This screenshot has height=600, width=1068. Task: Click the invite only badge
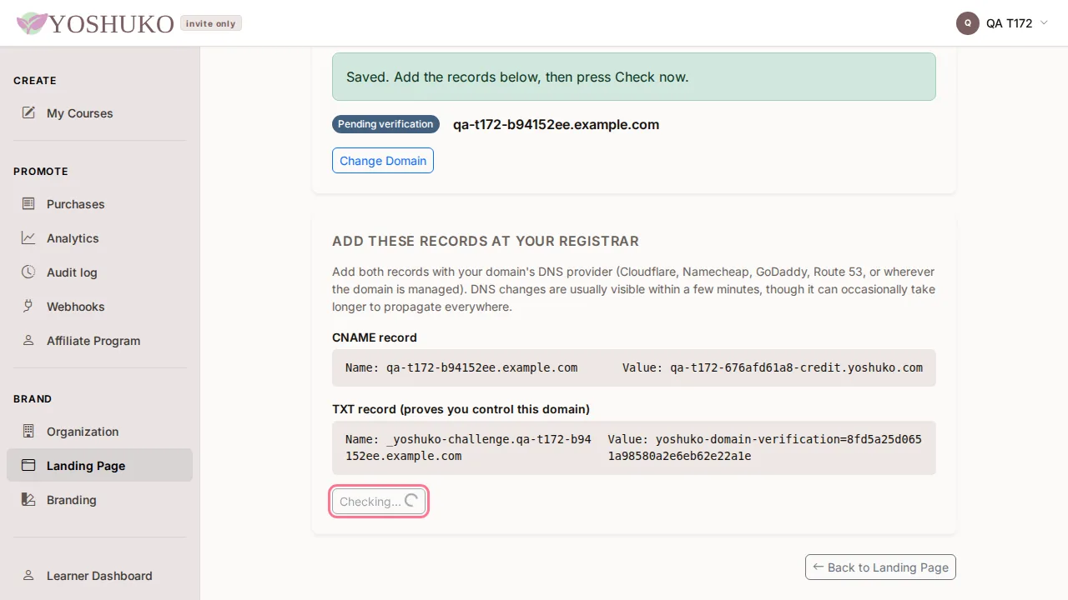tap(211, 23)
